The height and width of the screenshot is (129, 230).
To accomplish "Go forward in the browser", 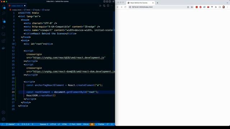I will 121,7.
